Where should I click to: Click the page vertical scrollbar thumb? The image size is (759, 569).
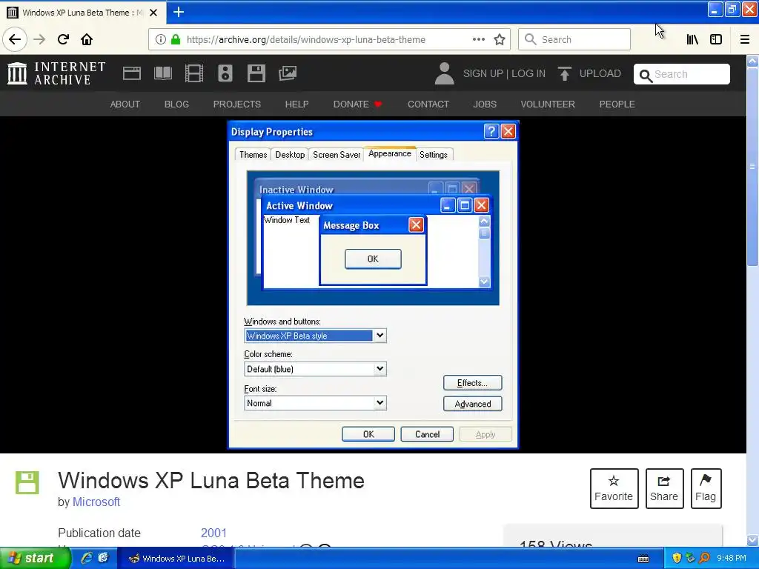[752, 166]
